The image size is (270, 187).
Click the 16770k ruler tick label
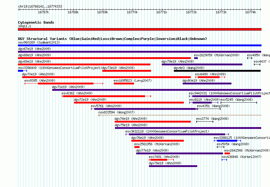click(132, 12)
